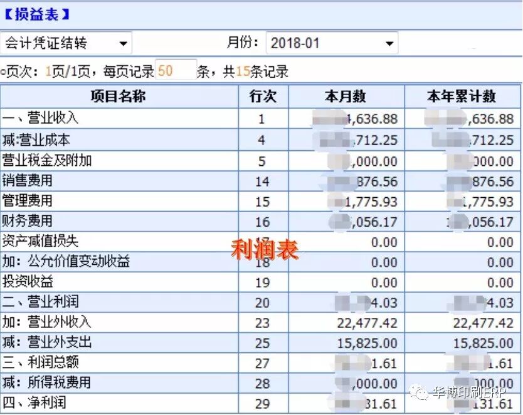The width and height of the screenshot is (523, 415).
Task: Select the 加：营业外收入 row label
Action: (x=46, y=322)
